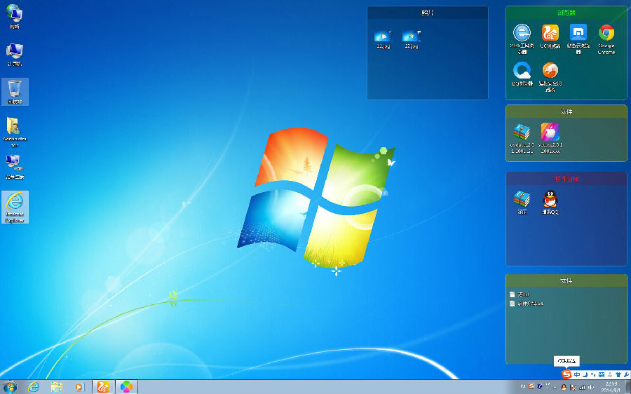The height and width of the screenshot is (394, 631).
Task: Select the setup exe installer icon
Action: click(x=550, y=138)
